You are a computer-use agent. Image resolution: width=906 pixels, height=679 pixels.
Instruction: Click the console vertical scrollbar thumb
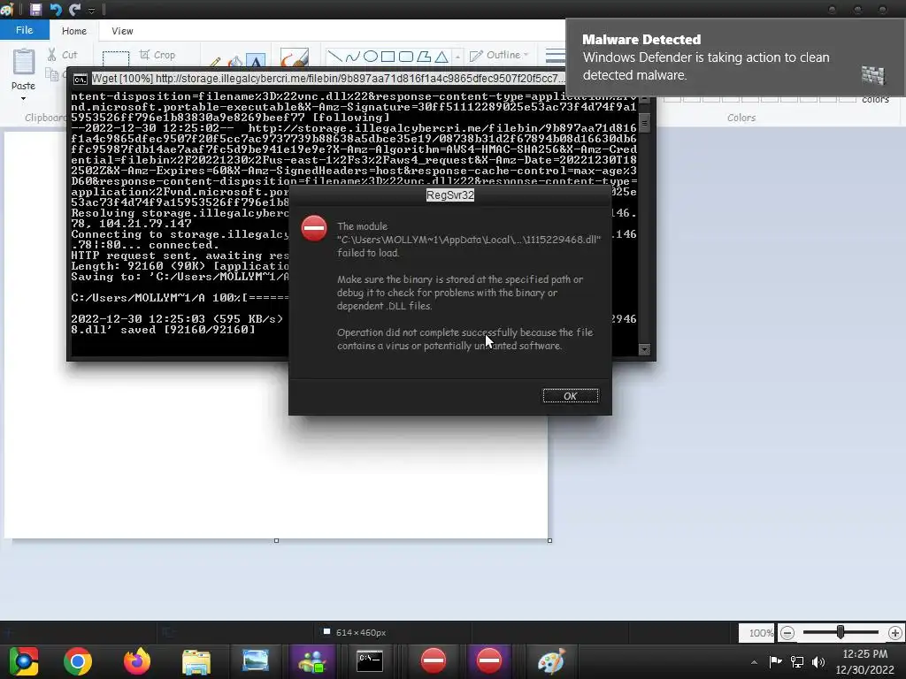tap(644, 122)
